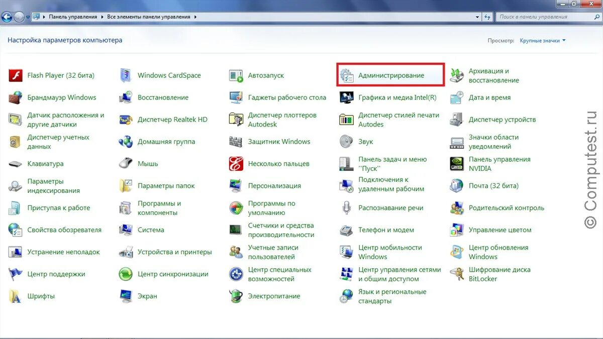This screenshot has height=339, width=603.
Task: Open Программы по умолчанию link
Action: click(272, 208)
